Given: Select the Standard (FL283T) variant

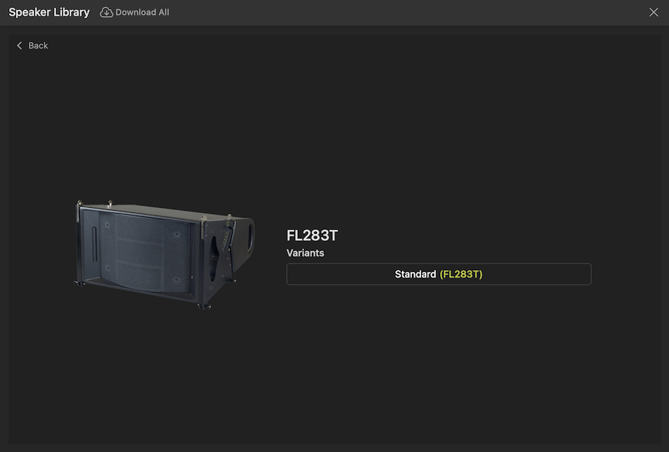Looking at the screenshot, I should pyautogui.click(x=438, y=275).
